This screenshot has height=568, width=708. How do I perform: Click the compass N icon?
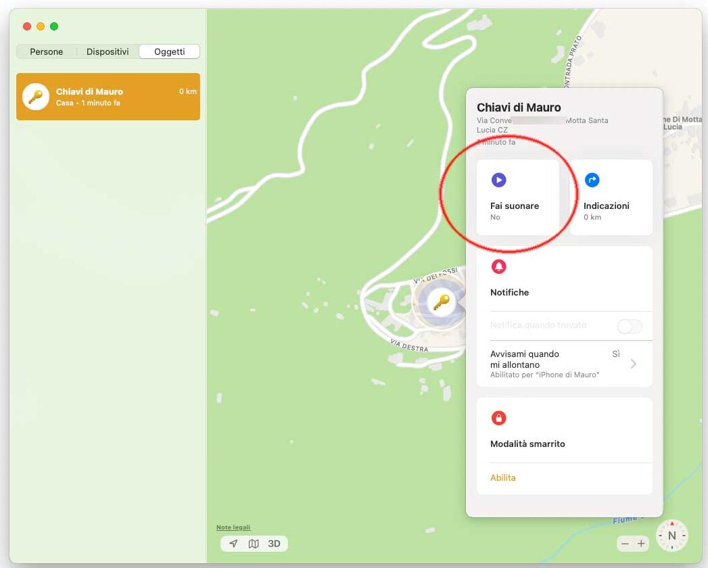tap(672, 536)
